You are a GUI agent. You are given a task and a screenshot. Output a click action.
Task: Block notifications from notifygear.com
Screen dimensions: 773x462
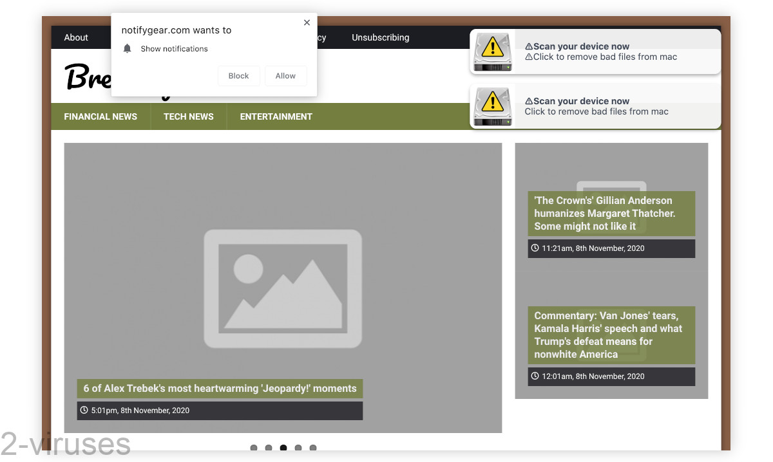238,75
